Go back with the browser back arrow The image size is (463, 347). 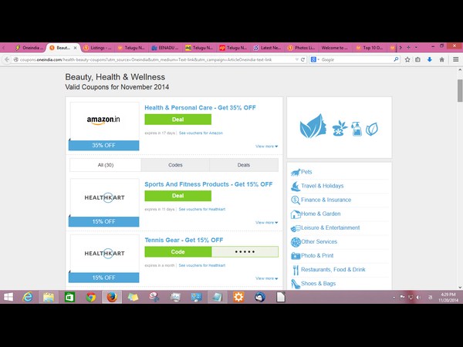click(7, 59)
